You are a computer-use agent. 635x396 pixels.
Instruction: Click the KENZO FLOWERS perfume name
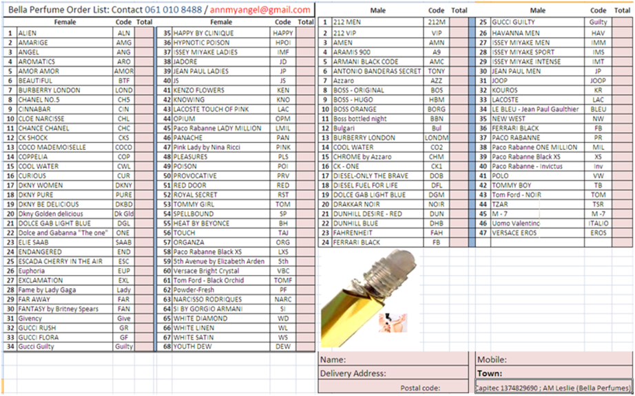click(x=199, y=90)
